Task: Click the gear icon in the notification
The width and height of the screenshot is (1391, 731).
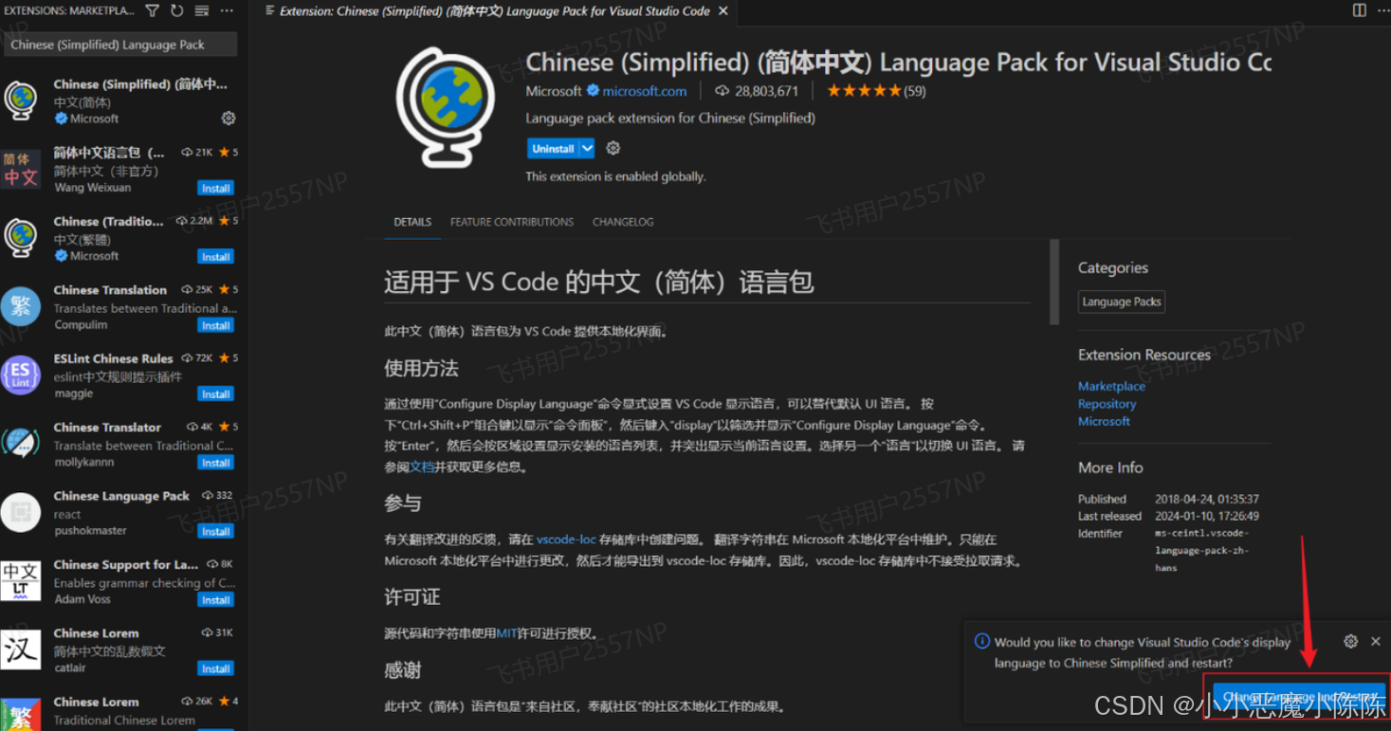Action: 1350,642
